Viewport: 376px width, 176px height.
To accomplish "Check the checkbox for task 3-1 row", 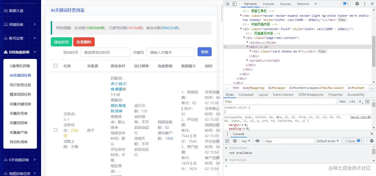I will [55, 130].
